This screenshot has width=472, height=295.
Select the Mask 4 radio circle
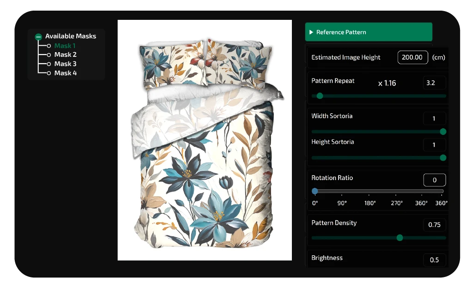pos(48,73)
